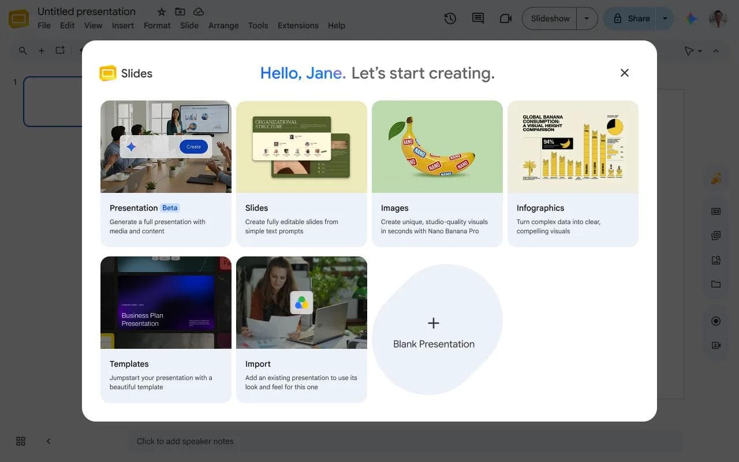739x462 pixels.
Task: Open the Extensions menu
Action: (298, 25)
